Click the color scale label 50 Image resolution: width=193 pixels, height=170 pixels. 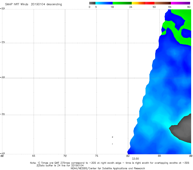154,7
